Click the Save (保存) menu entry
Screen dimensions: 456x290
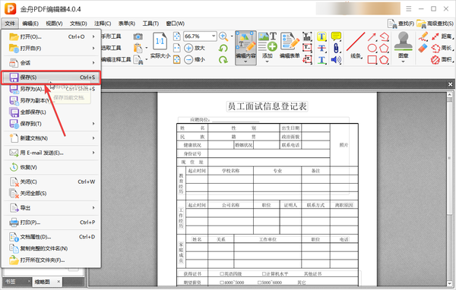coord(51,77)
